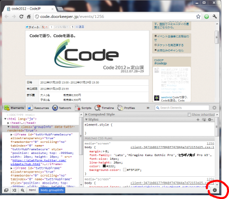Switch to the Elements panel
The image size is (229, 199).
[14, 108]
